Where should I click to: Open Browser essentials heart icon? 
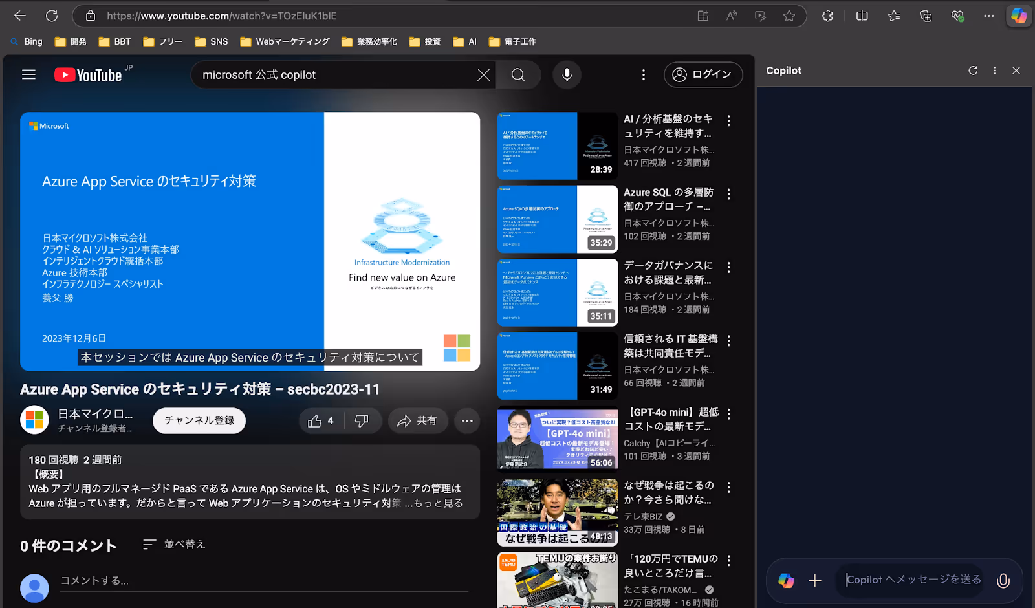pos(957,16)
